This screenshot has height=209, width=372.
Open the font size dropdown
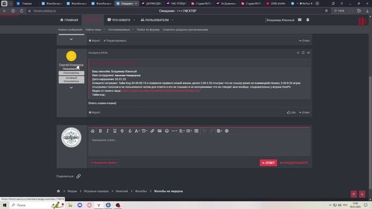coord(144,131)
